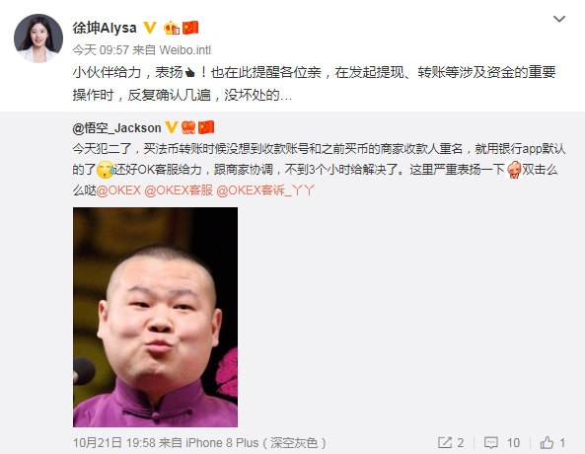Click China flag icon beside 悟空_Jackson
This screenshot has width=585, height=454.
pyautogui.click(x=206, y=127)
